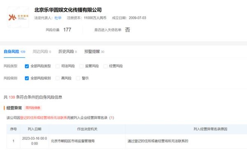Click the Yuehua Entertainment company logo
Image resolution: width=247 pixels, height=152 pixels.
[x=18, y=17]
